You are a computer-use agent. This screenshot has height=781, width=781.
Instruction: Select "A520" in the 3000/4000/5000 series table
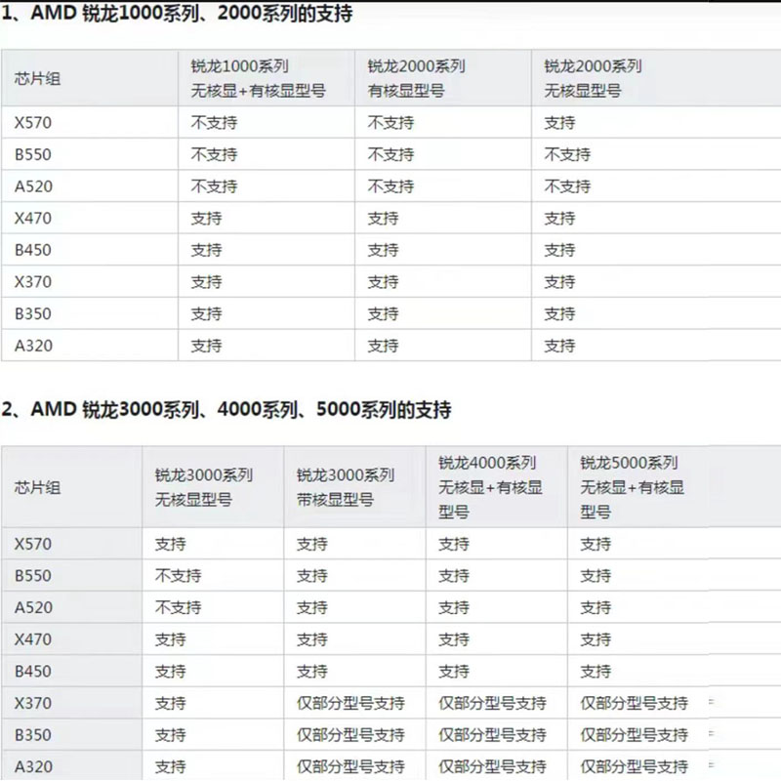pos(33,607)
